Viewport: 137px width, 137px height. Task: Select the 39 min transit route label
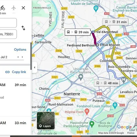pos(78,32)
